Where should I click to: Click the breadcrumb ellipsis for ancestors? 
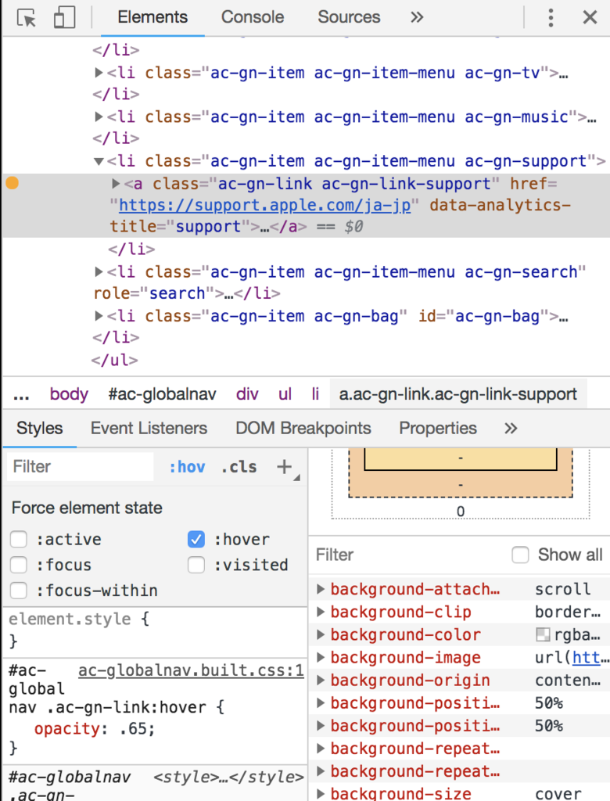(x=21, y=395)
